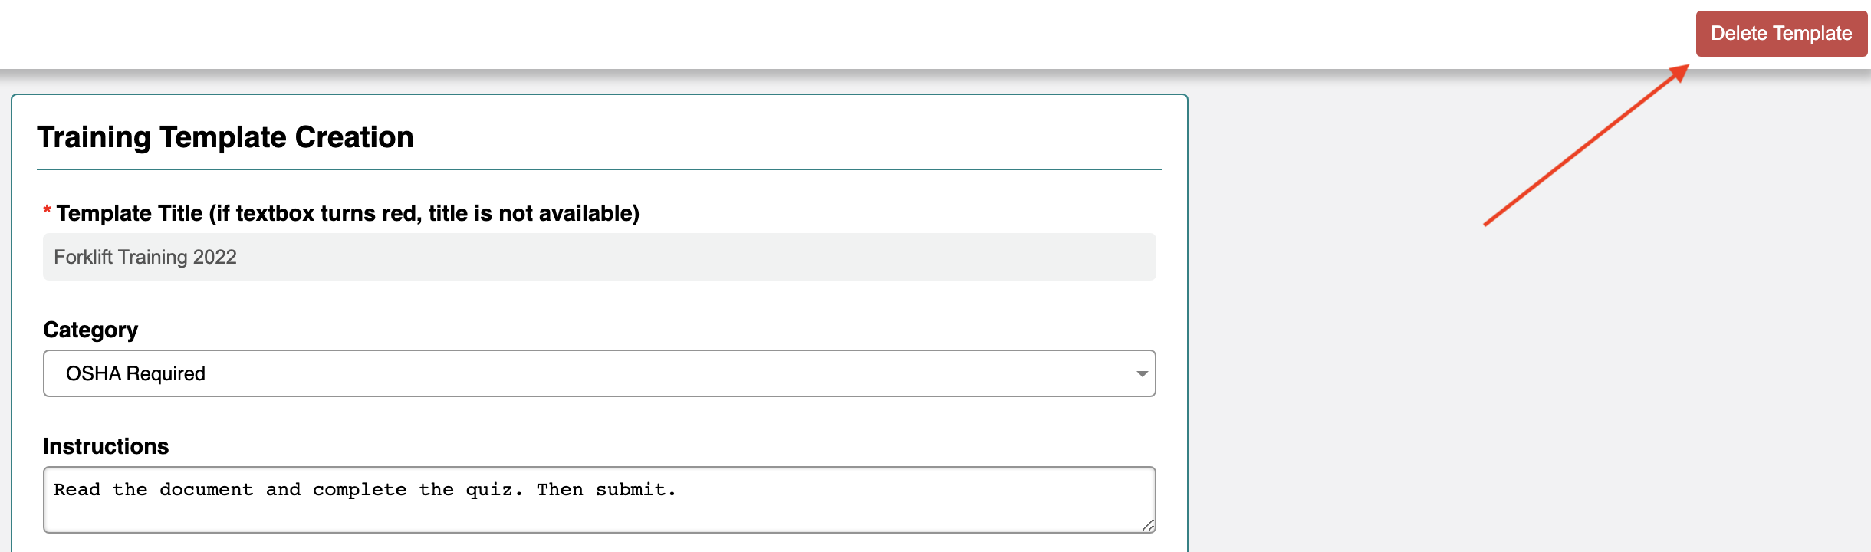The height and width of the screenshot is (552, 1871).
Task: Click the Template Title field label
Action: pyautogui.click(x=347, y=213)
